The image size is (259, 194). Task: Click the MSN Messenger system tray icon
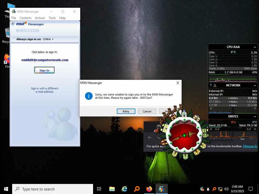tap(202, 189)
